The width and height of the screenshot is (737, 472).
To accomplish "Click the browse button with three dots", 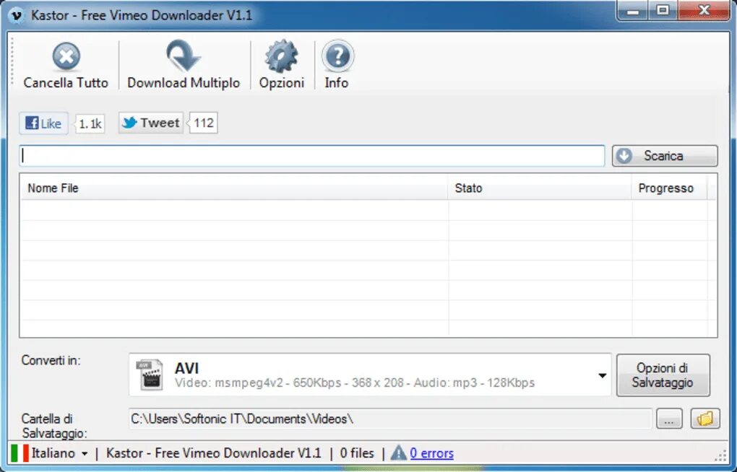I will [x=669, y=419].
